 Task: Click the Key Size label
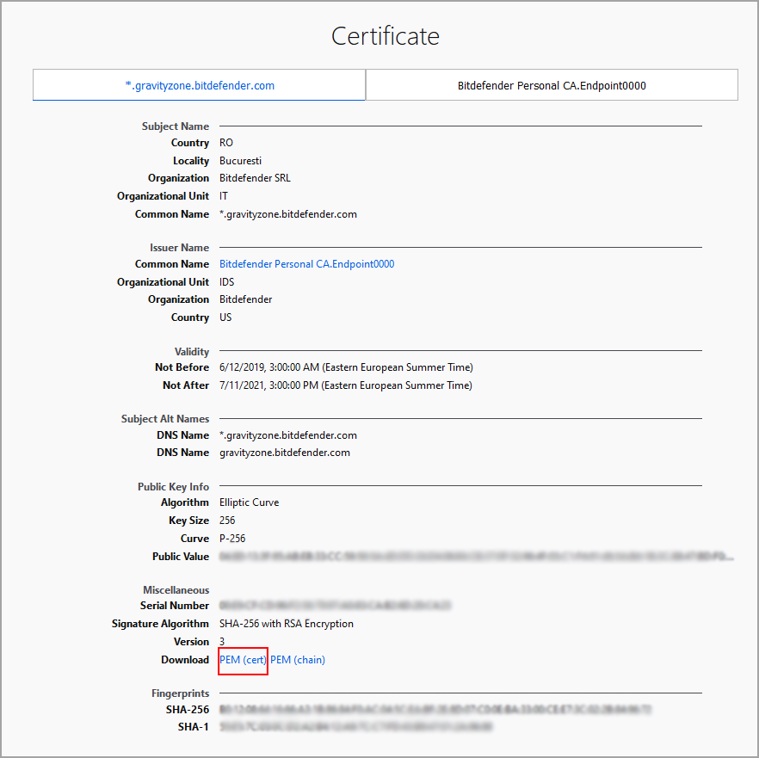[x=188, y=521]
